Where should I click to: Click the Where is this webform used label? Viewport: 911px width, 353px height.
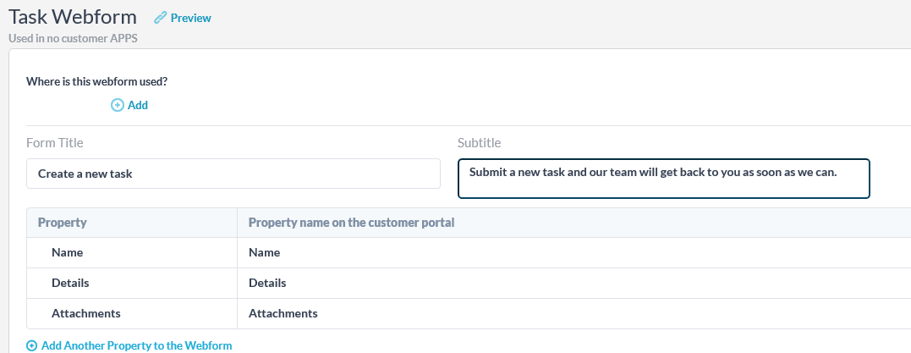97,81
